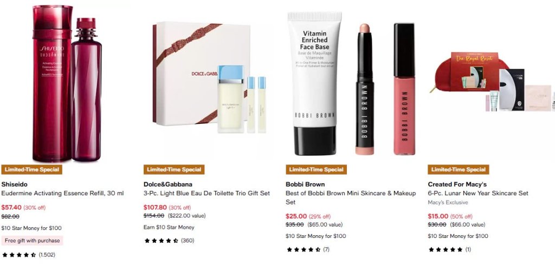
Task: Open the Lunar New Year Skincare Set image
Action: click(x=492, y=82)
